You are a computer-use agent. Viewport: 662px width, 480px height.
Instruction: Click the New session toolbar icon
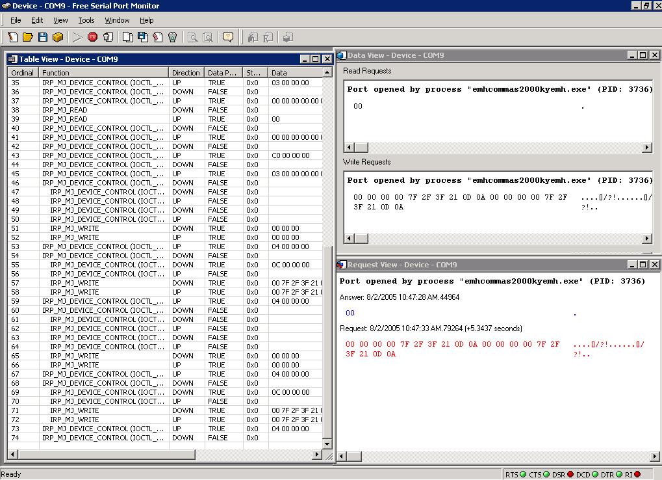coord(12,37)
